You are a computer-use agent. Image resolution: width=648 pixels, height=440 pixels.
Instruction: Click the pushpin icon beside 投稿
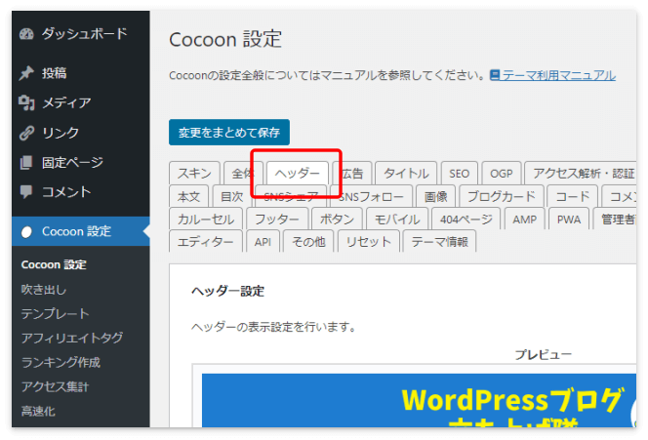pos(26,73)
